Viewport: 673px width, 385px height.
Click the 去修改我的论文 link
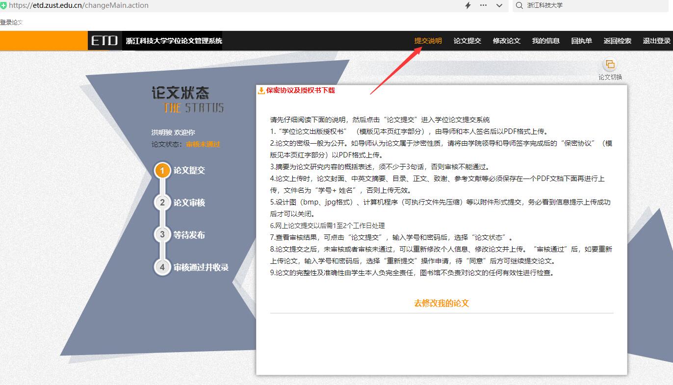click(441, 303)
